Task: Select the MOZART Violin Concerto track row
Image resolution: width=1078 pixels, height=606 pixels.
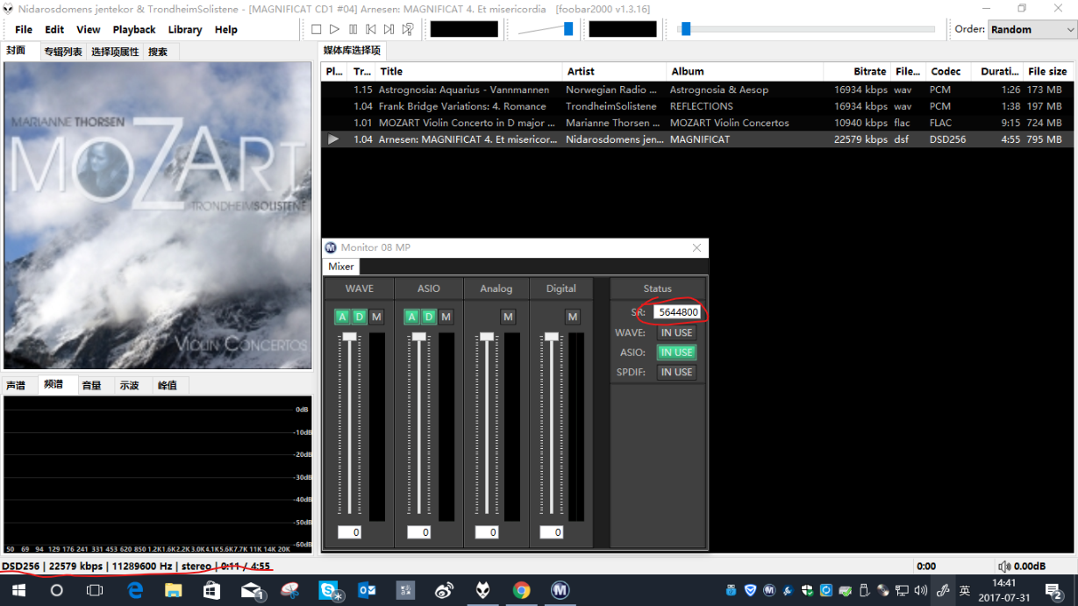Action: pyautogui.click(x=698, y=123)
